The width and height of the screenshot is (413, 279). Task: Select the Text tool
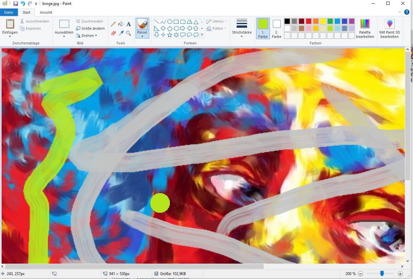(x=128, y=24)
